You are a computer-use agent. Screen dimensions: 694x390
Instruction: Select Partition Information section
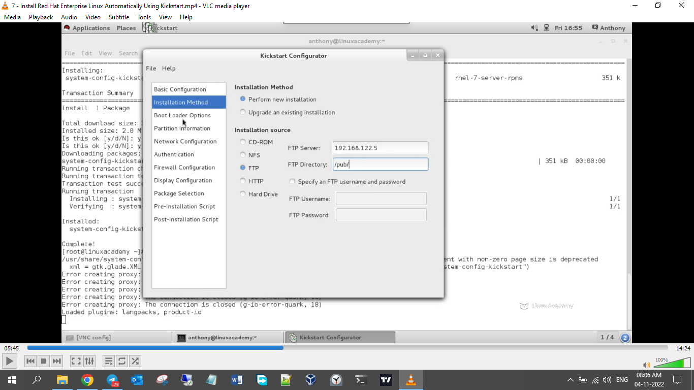[188, 128]
